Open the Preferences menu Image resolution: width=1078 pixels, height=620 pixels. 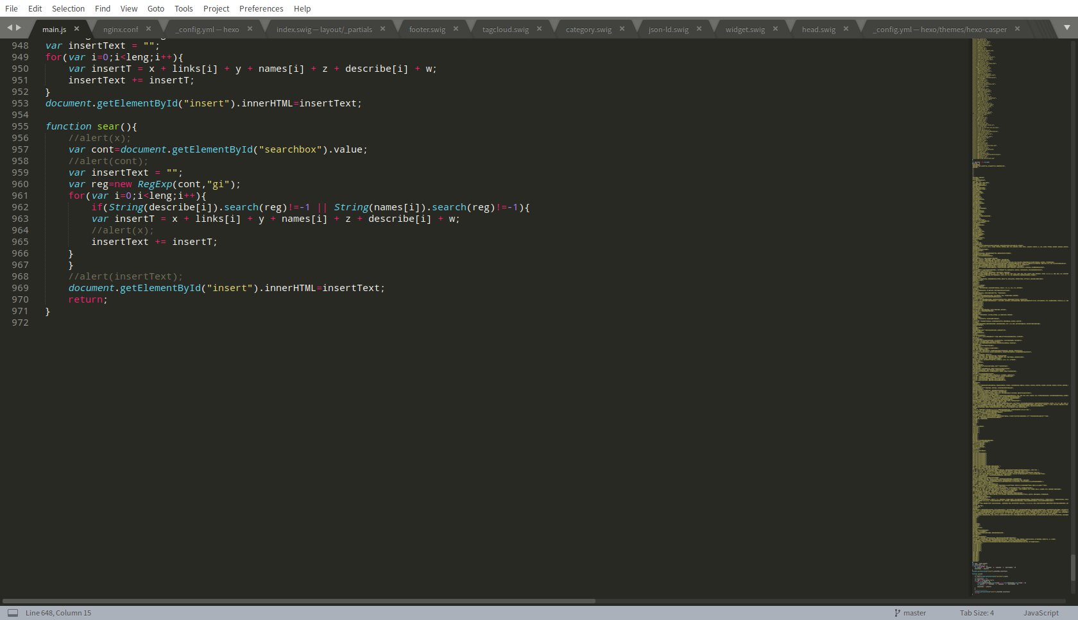coord(261,8)
